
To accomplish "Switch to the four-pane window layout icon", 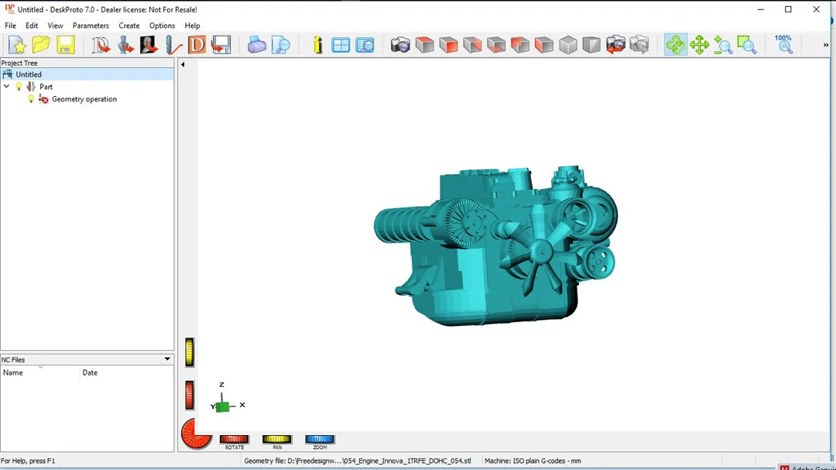I will point(341,45).
